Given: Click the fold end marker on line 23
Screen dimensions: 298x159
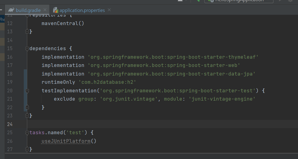Looking at the screenshot, I should click(x=27, y=116).
